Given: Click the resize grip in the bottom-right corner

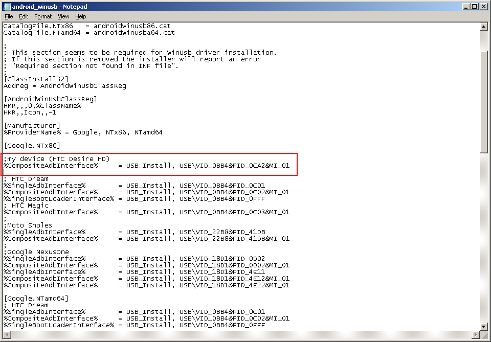Looking at the screenshot, I should point(484,334).
